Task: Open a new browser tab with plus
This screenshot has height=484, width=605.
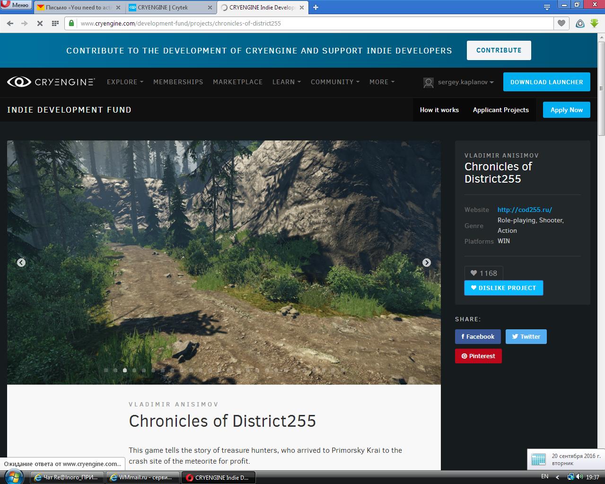Action: click(x=316, y=7)
